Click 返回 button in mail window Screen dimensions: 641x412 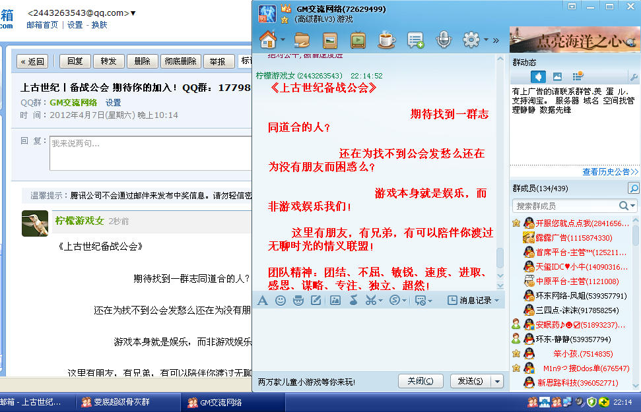[x=32, y=62]
